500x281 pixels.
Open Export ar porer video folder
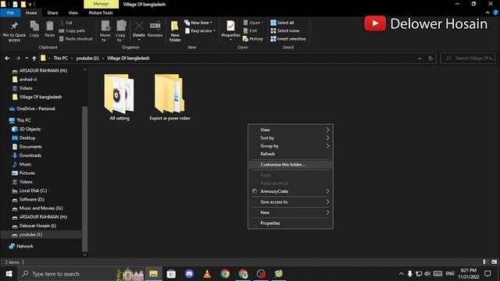(x=170, y=97)
